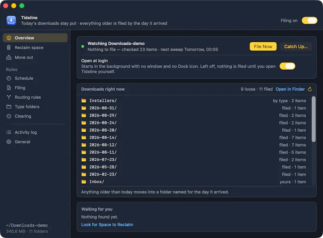Open the Overview section
The width and height of the screenshot is (323, 238).
point(35,38)
